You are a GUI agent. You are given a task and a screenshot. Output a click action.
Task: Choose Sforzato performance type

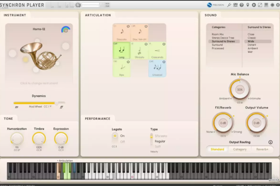coord(161,136)
